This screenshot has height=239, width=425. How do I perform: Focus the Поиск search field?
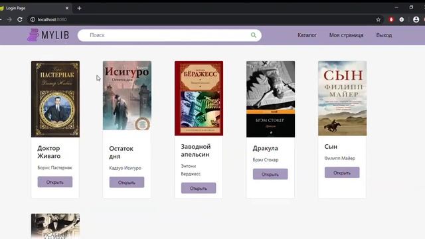click(169, 35)
